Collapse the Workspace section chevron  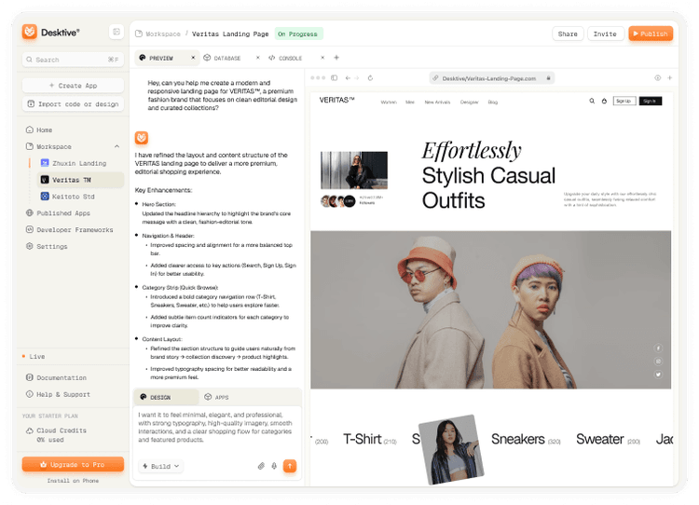[116, 146]
